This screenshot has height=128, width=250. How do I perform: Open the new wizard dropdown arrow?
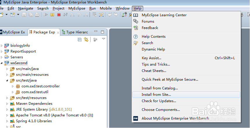click(x=18, y=15)
